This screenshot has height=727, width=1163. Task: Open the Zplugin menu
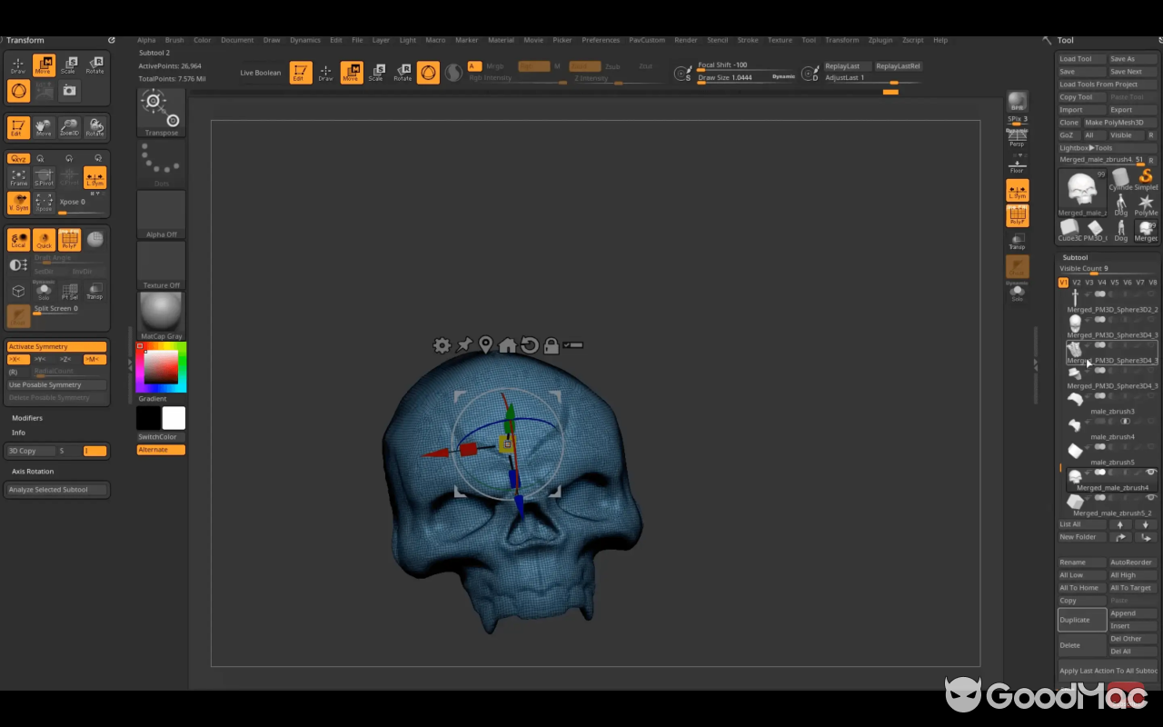coord(880,40)
